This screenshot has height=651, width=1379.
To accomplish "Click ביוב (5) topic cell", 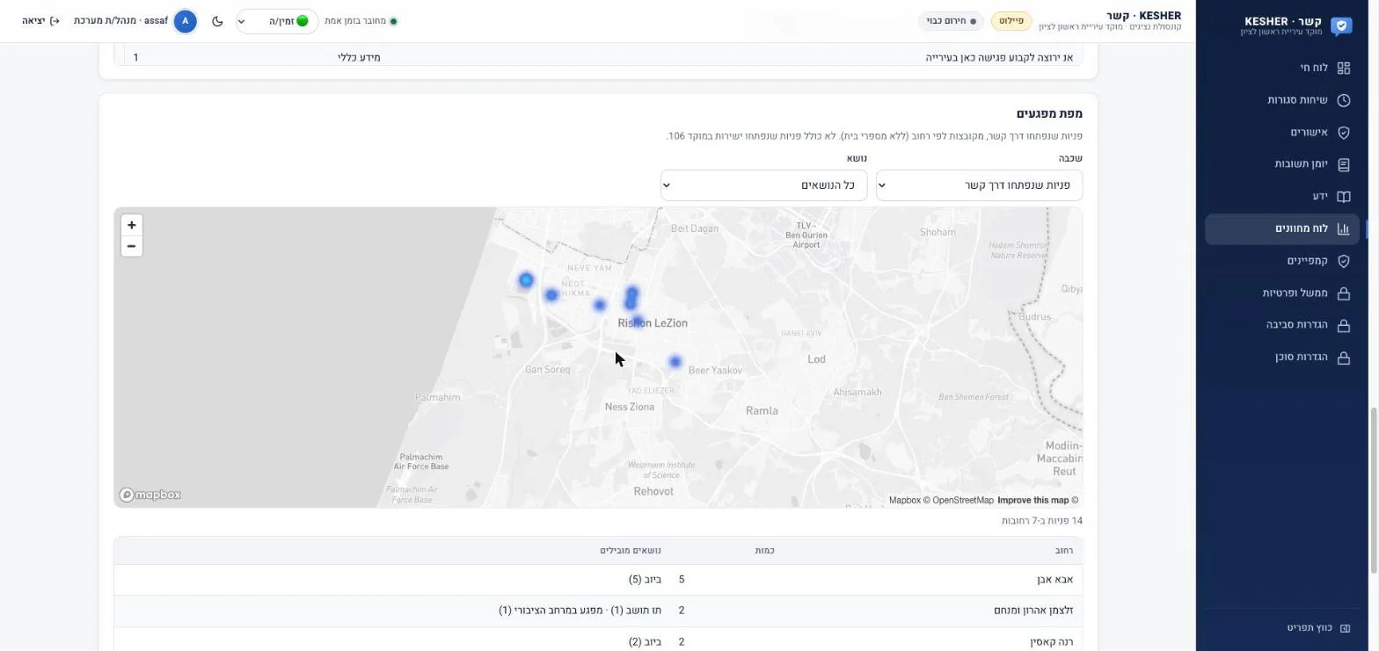I will (x=645, y=580).
